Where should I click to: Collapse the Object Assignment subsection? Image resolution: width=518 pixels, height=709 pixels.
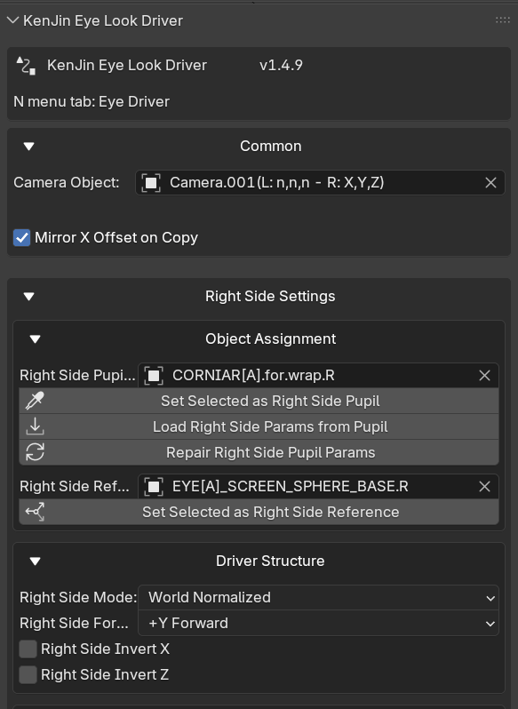[36, 339]
